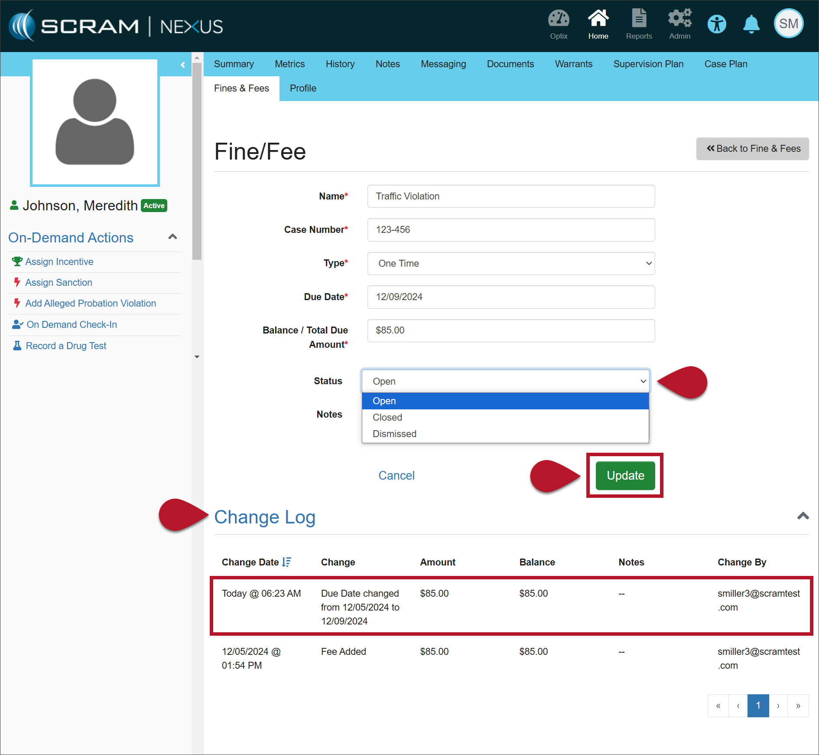Choose Dismissed status option
The width and height of the screenshot is (819, 755).
click(394, 434)
